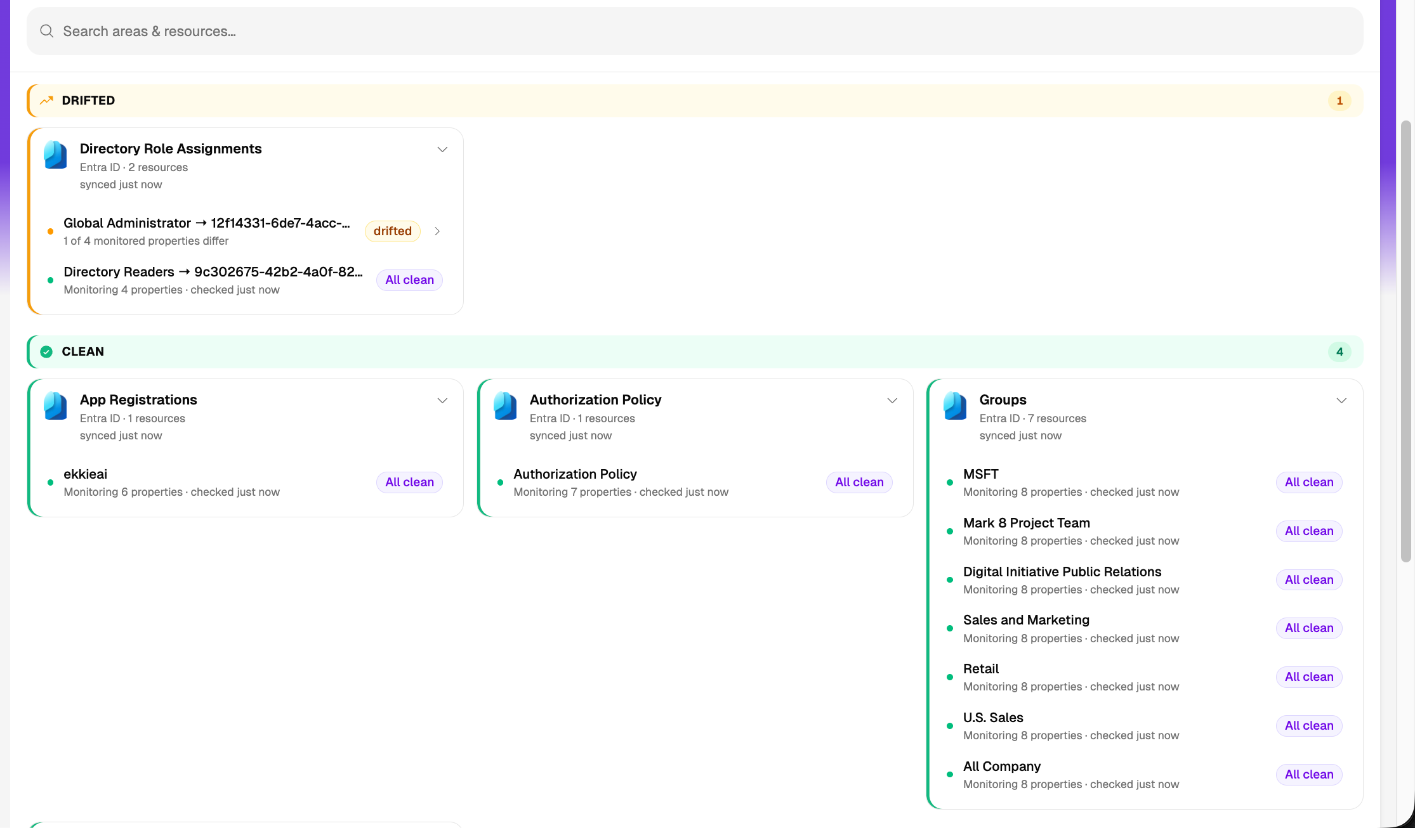Click green status dot for Sales and Marketing
Screen dimensions: 1415x828
coord(950,628)
